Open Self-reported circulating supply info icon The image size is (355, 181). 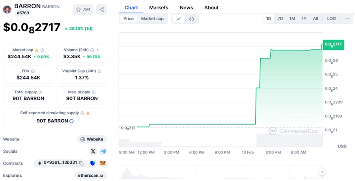[82, 113]
